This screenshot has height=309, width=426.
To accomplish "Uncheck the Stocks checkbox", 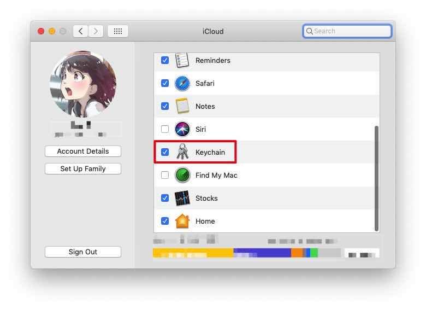I will 165,198.
